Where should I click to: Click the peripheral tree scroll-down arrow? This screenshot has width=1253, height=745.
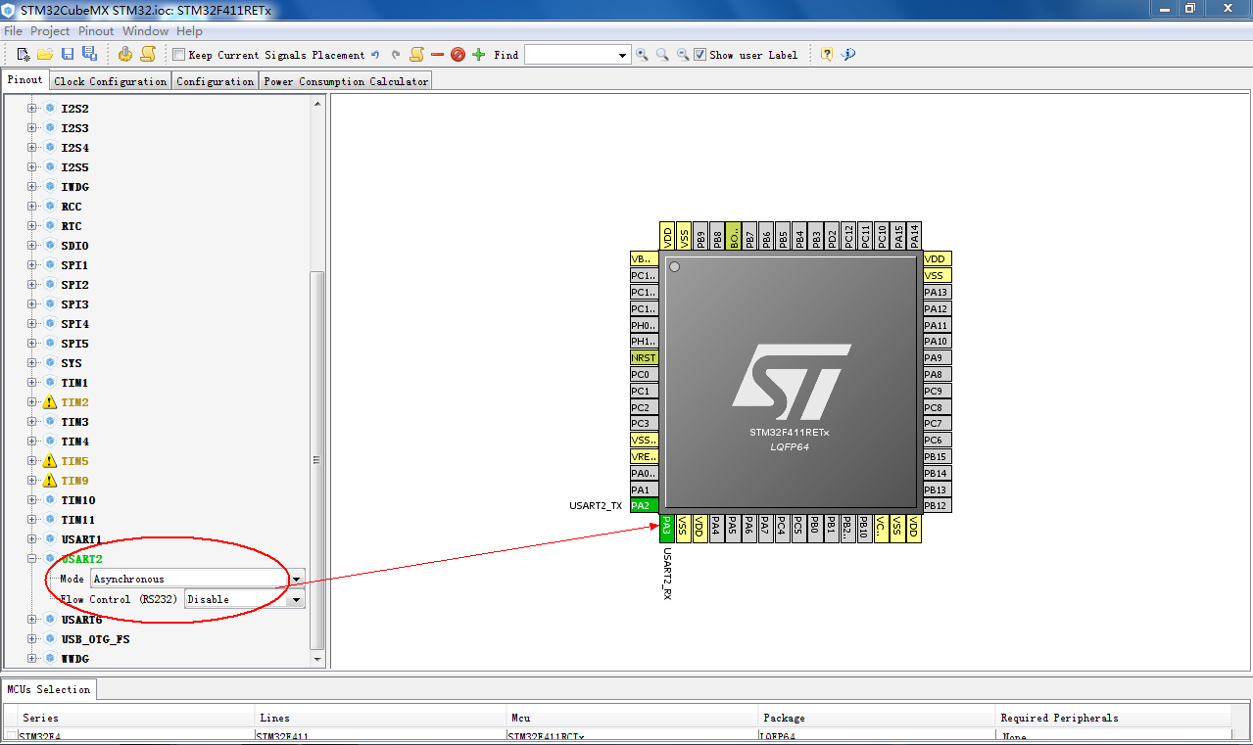pyautogui.click(x=316, y=659)
